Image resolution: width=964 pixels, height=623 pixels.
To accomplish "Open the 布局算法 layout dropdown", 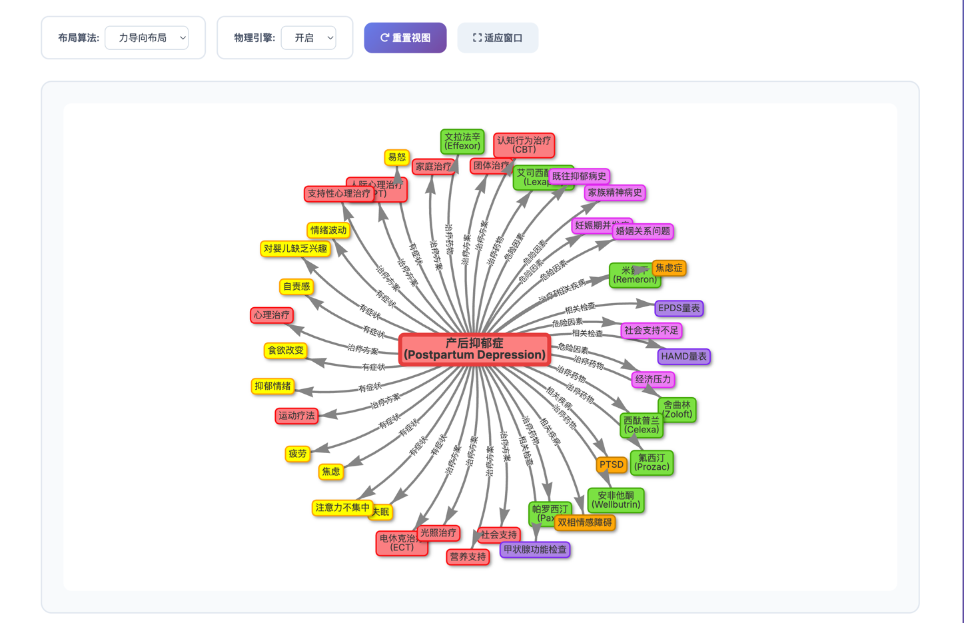I will (x=147, y=38).
